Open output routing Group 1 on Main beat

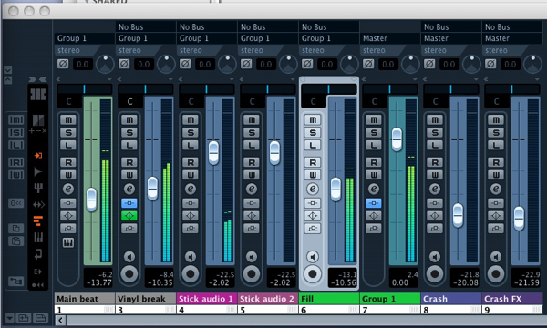(84, 38)
